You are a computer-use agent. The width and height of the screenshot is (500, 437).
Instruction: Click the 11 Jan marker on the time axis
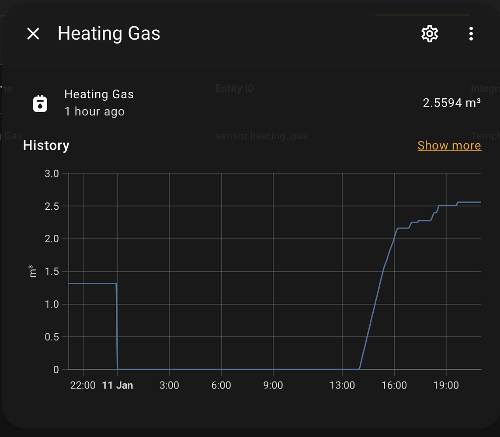pos(117,385)
